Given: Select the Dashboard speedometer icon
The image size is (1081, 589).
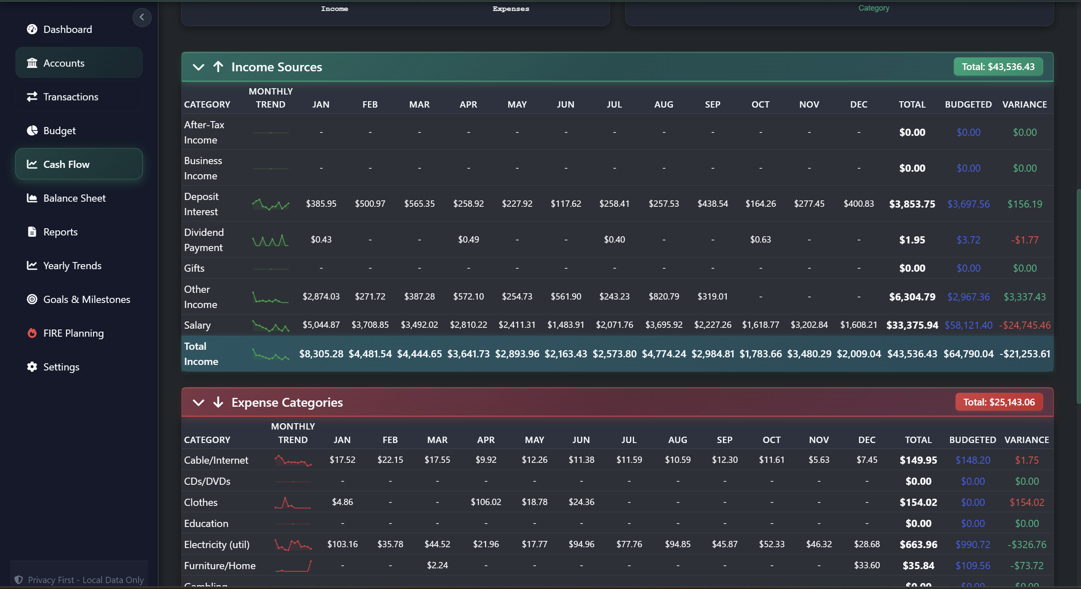Looking at the screenshot, I should click(x=32, y=29).
